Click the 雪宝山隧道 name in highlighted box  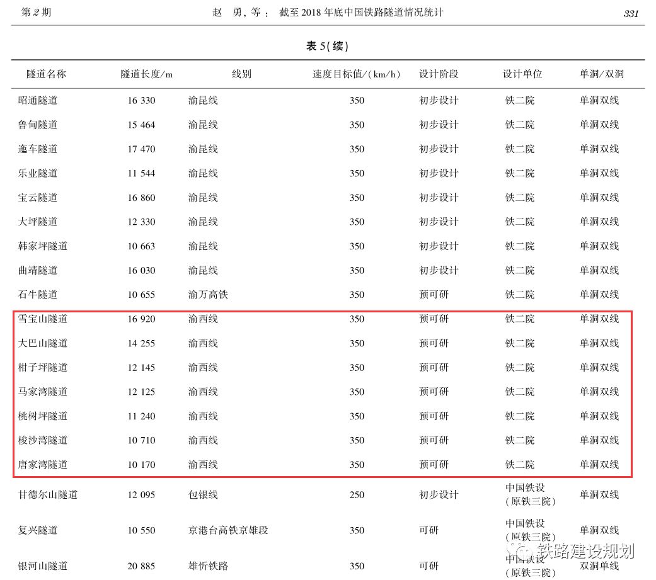point(43,319)
